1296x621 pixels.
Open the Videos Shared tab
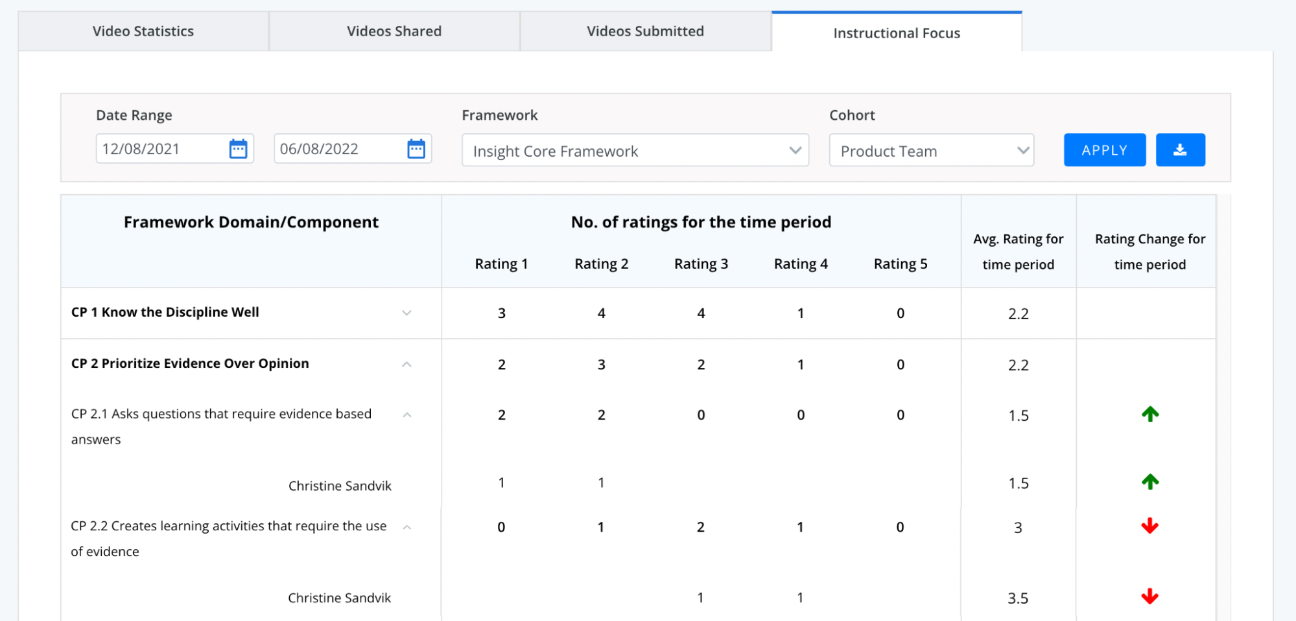click(x=394, y=31)
